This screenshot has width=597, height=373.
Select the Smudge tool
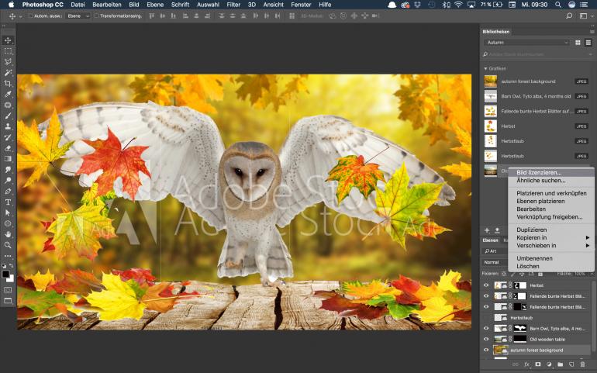click(x=8, y=170)
